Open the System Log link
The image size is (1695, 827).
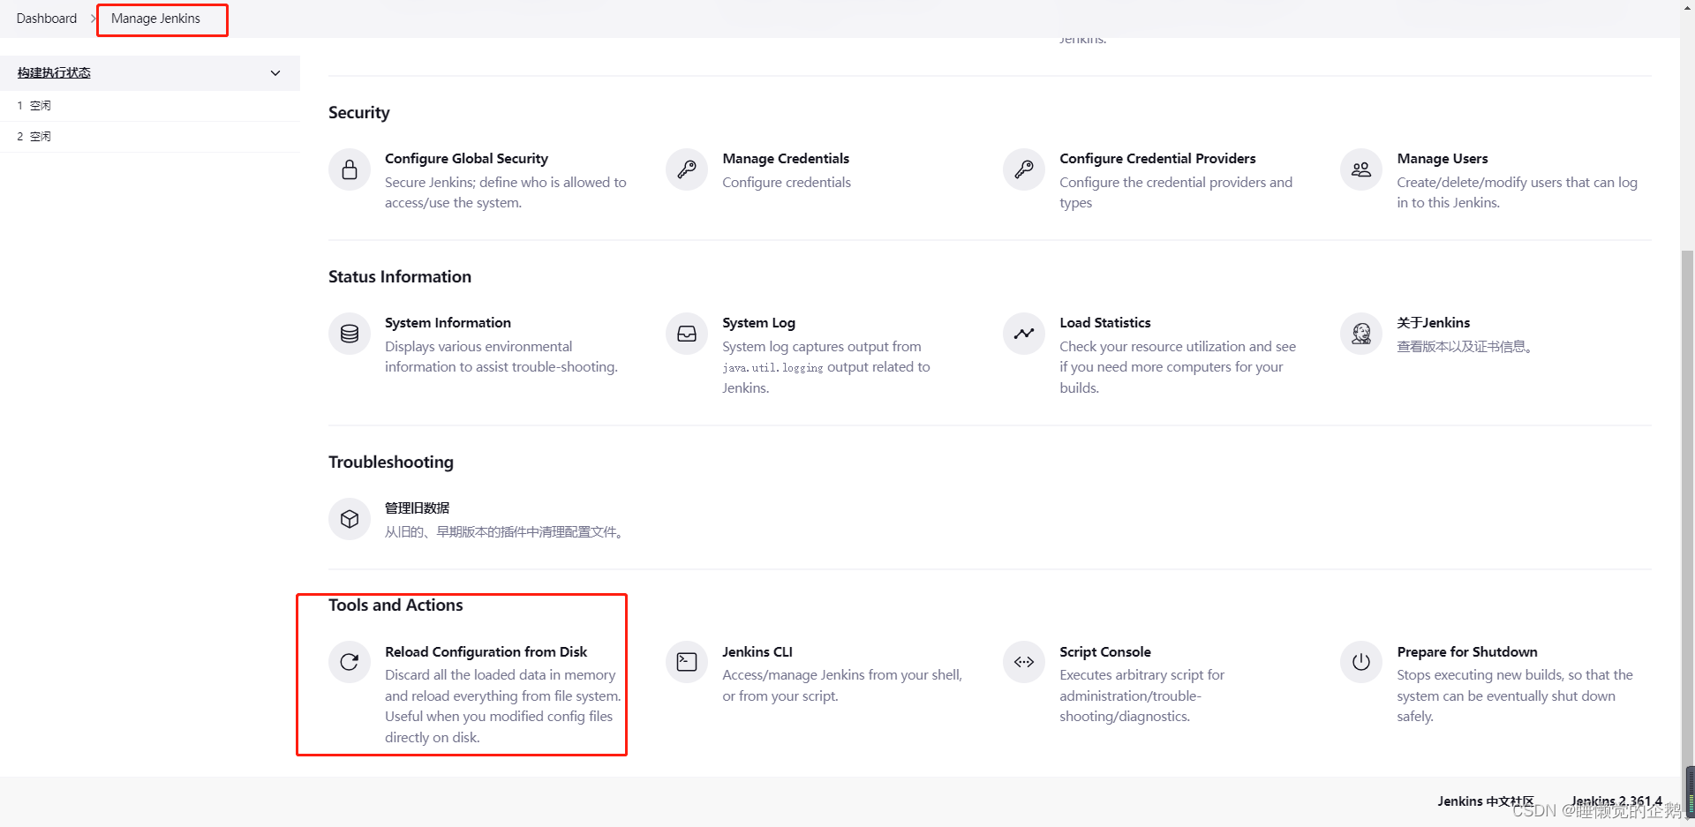758,323
